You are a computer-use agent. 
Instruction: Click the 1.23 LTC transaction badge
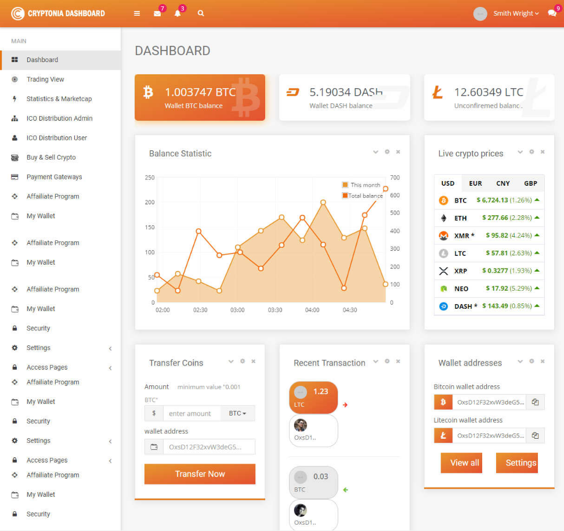(x=313, y=398)
